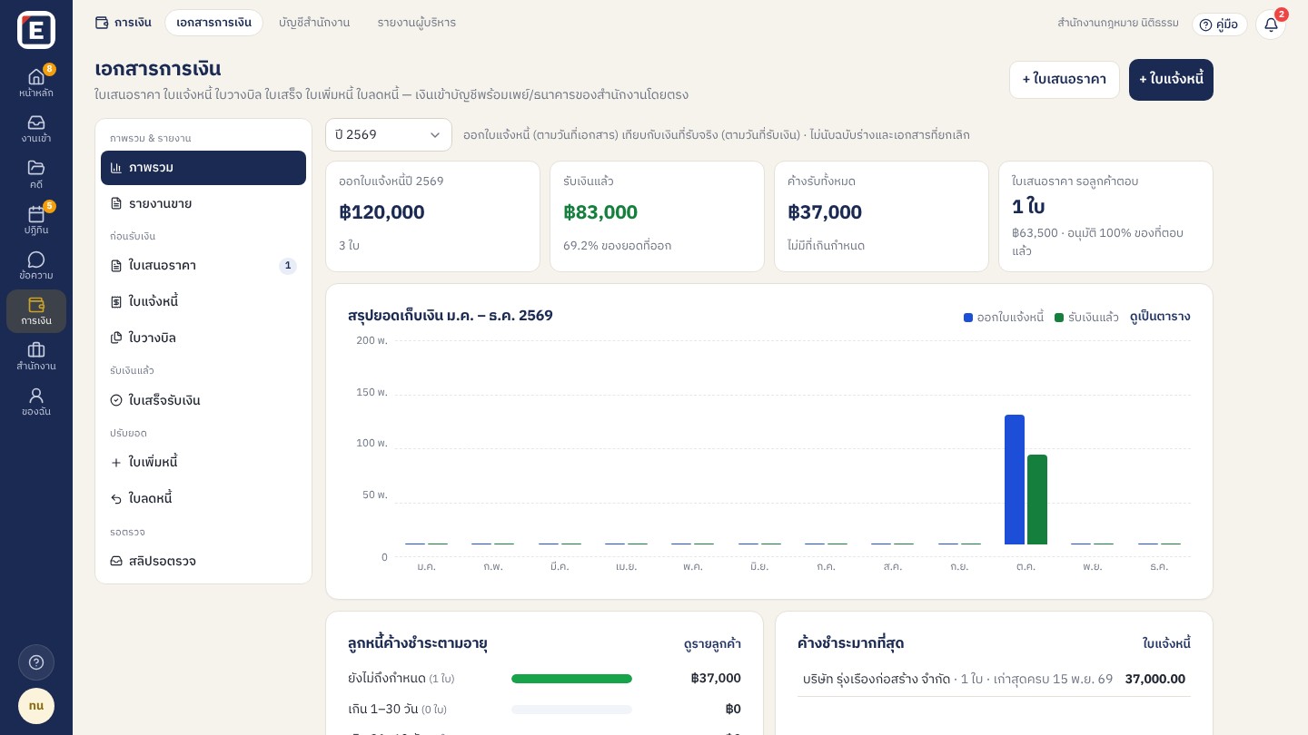Viewport: 1308px width, 735px height.
Task: Expand the ปี 2569 year dropdown
Action: [x=389, y=135]
